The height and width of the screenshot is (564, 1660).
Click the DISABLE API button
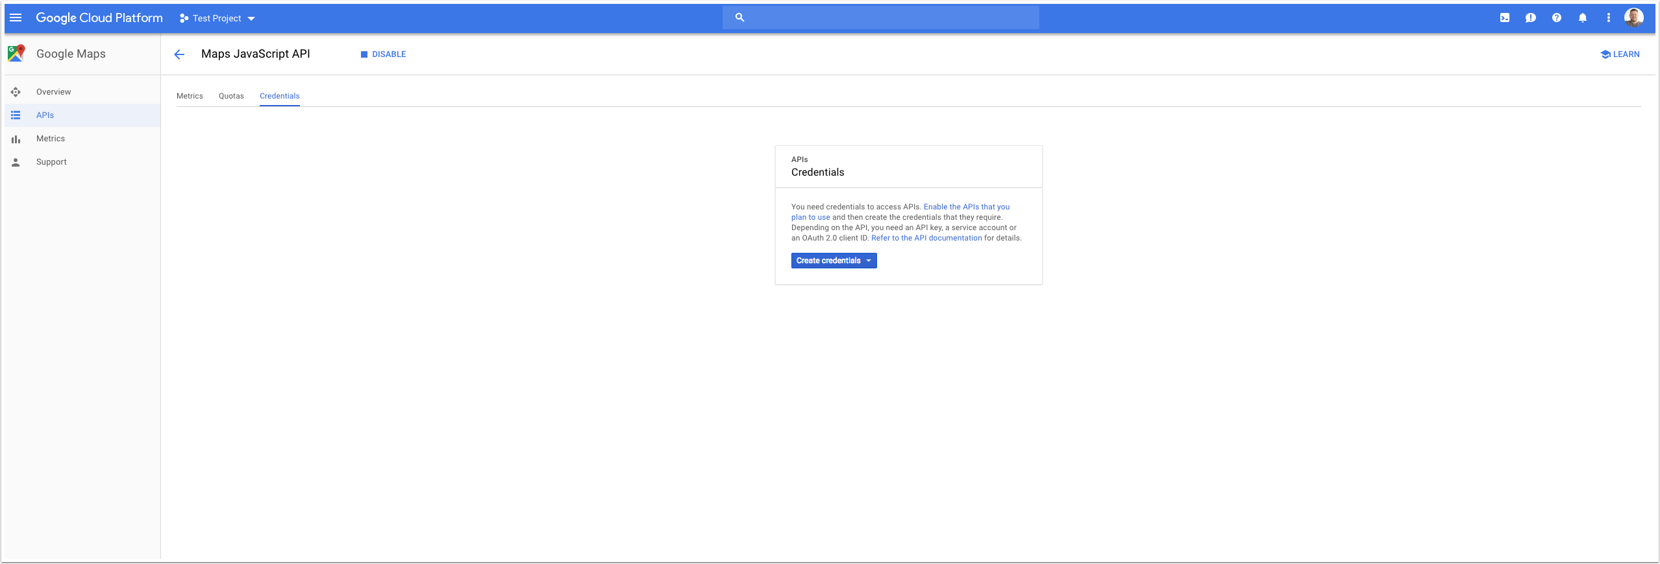[383, 54]
